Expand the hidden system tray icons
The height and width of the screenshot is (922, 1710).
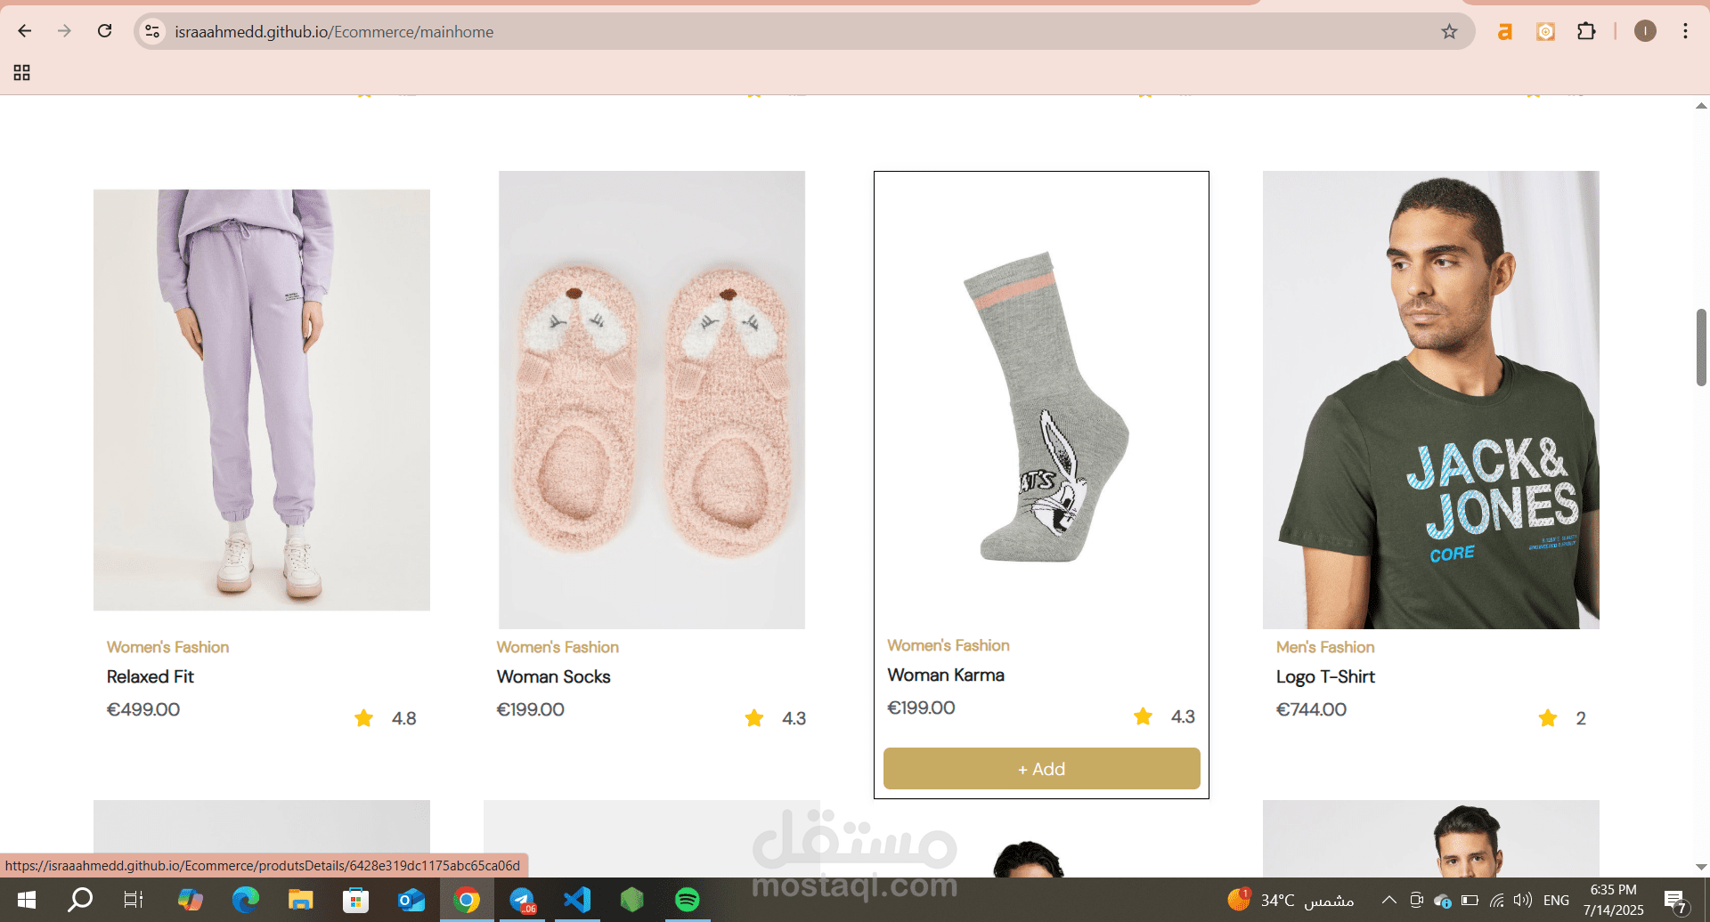1388,900
